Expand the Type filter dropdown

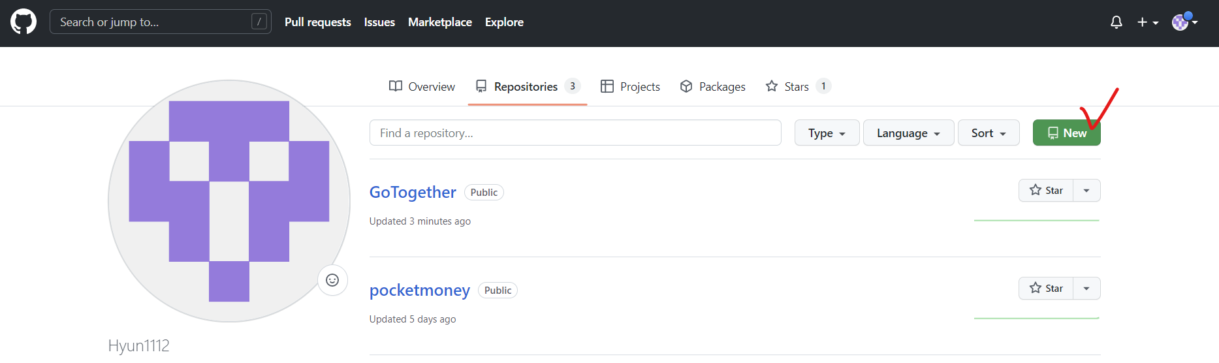point(827,133)
